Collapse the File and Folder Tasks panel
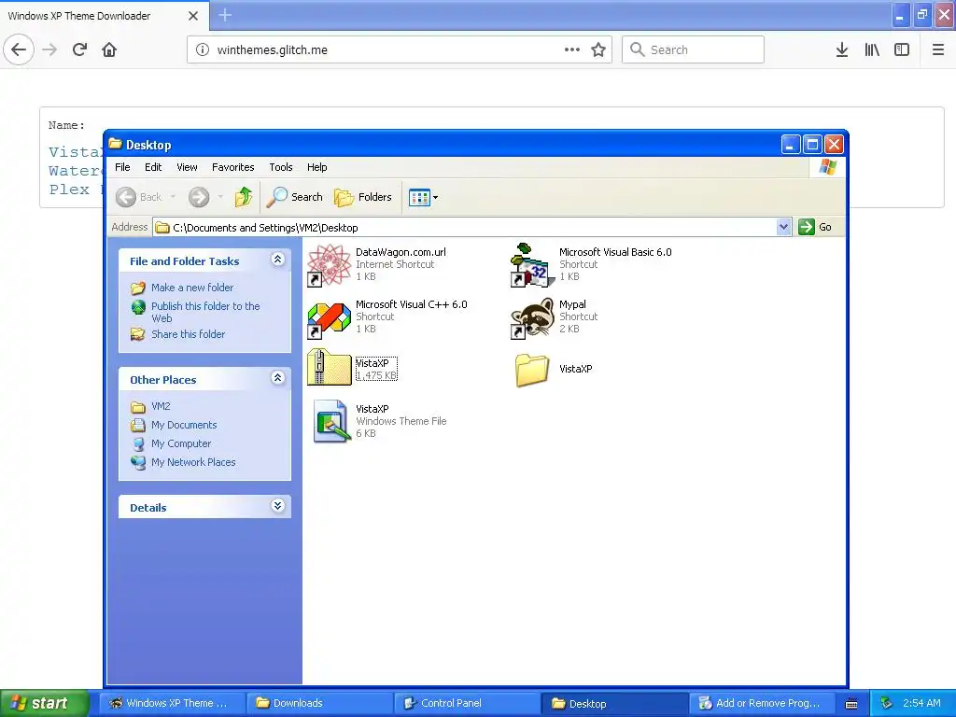 tap(277, 260)
